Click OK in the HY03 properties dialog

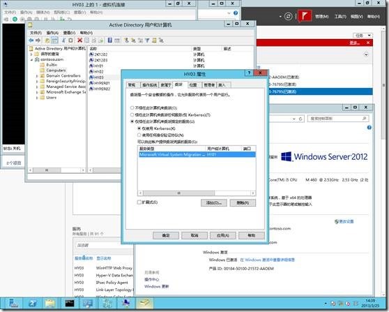(166, 235)
